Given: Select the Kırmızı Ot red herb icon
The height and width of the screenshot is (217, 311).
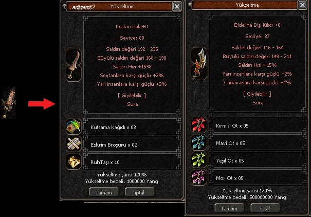Looking at the screenshot, I should [x=199, y=125].
